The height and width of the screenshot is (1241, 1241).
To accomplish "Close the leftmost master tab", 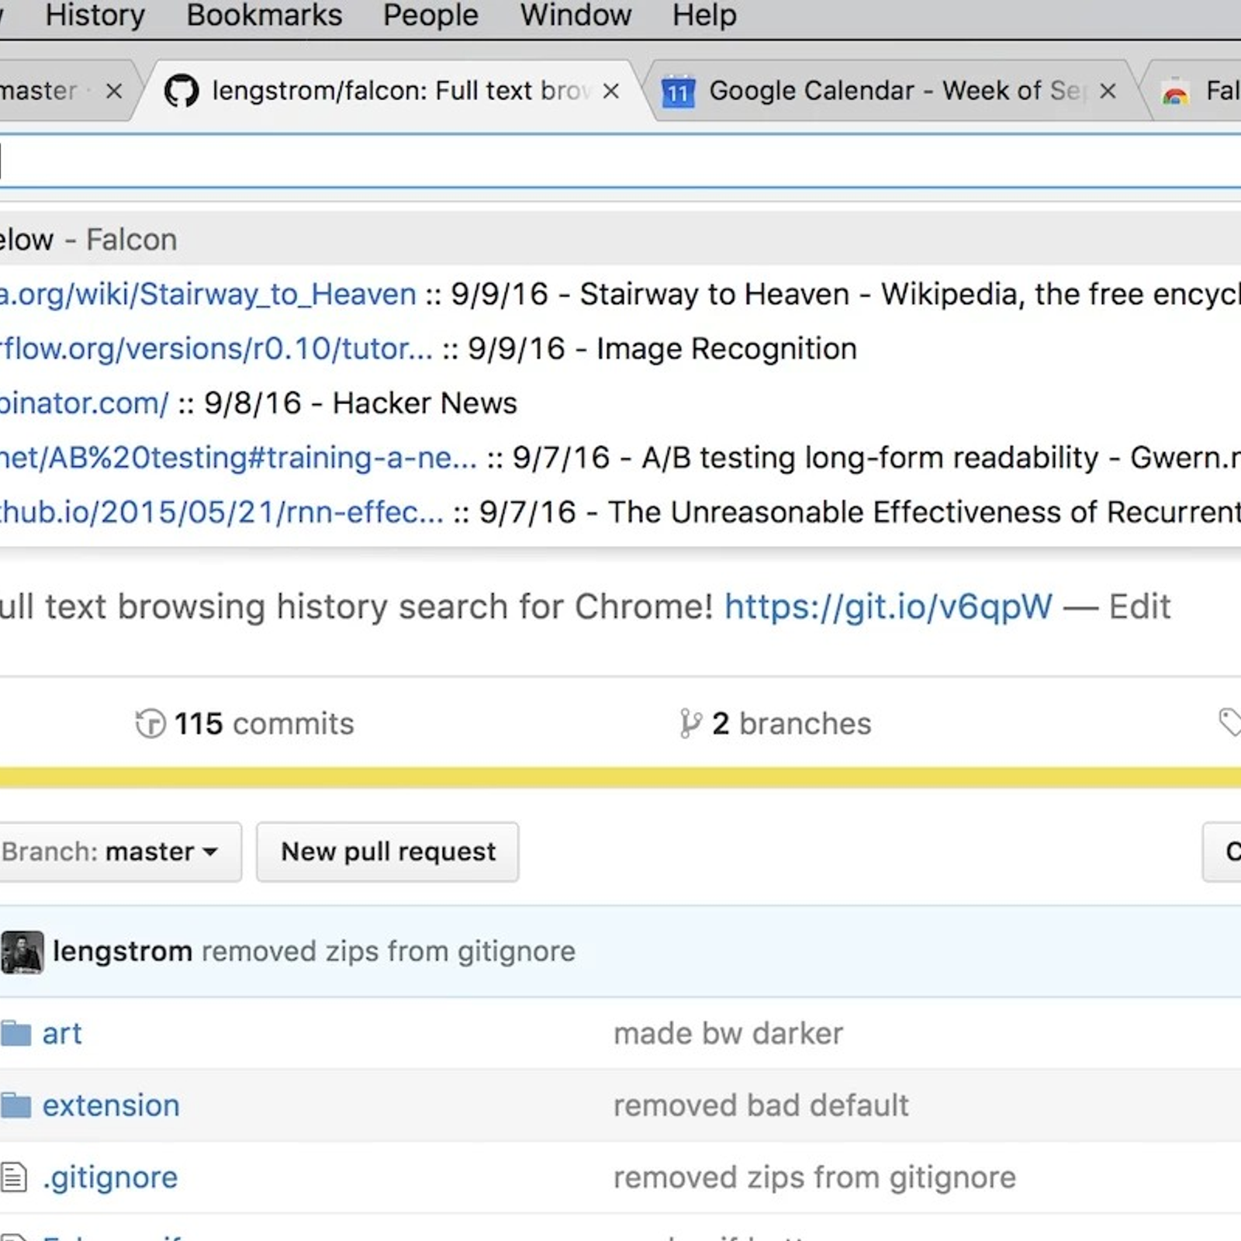I will coord(114,92).
